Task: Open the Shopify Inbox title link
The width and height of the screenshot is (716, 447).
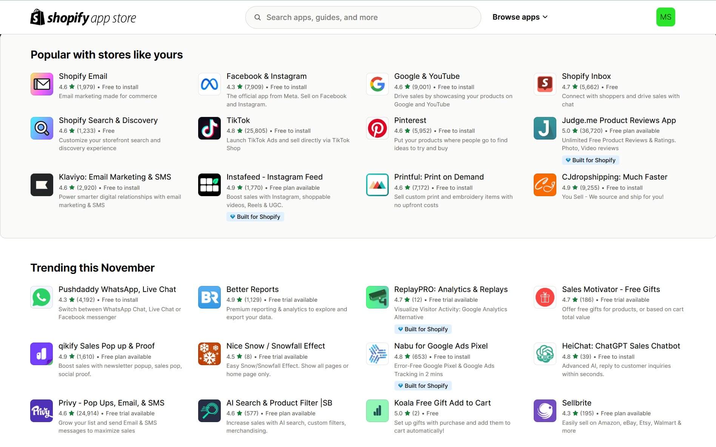Action: [x=586, y=76]
